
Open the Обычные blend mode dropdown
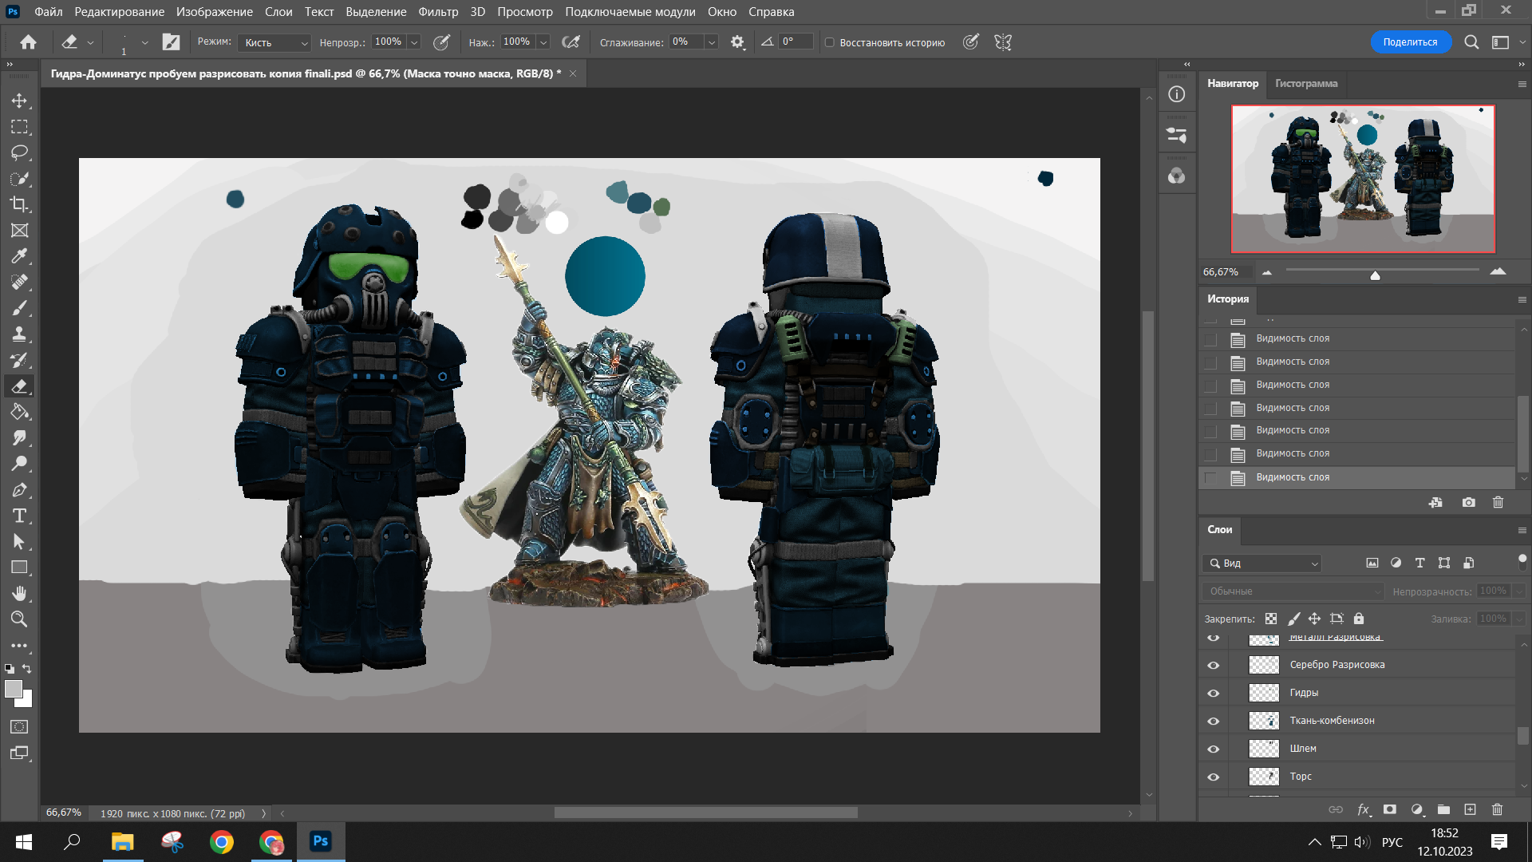pos(1293,591)
